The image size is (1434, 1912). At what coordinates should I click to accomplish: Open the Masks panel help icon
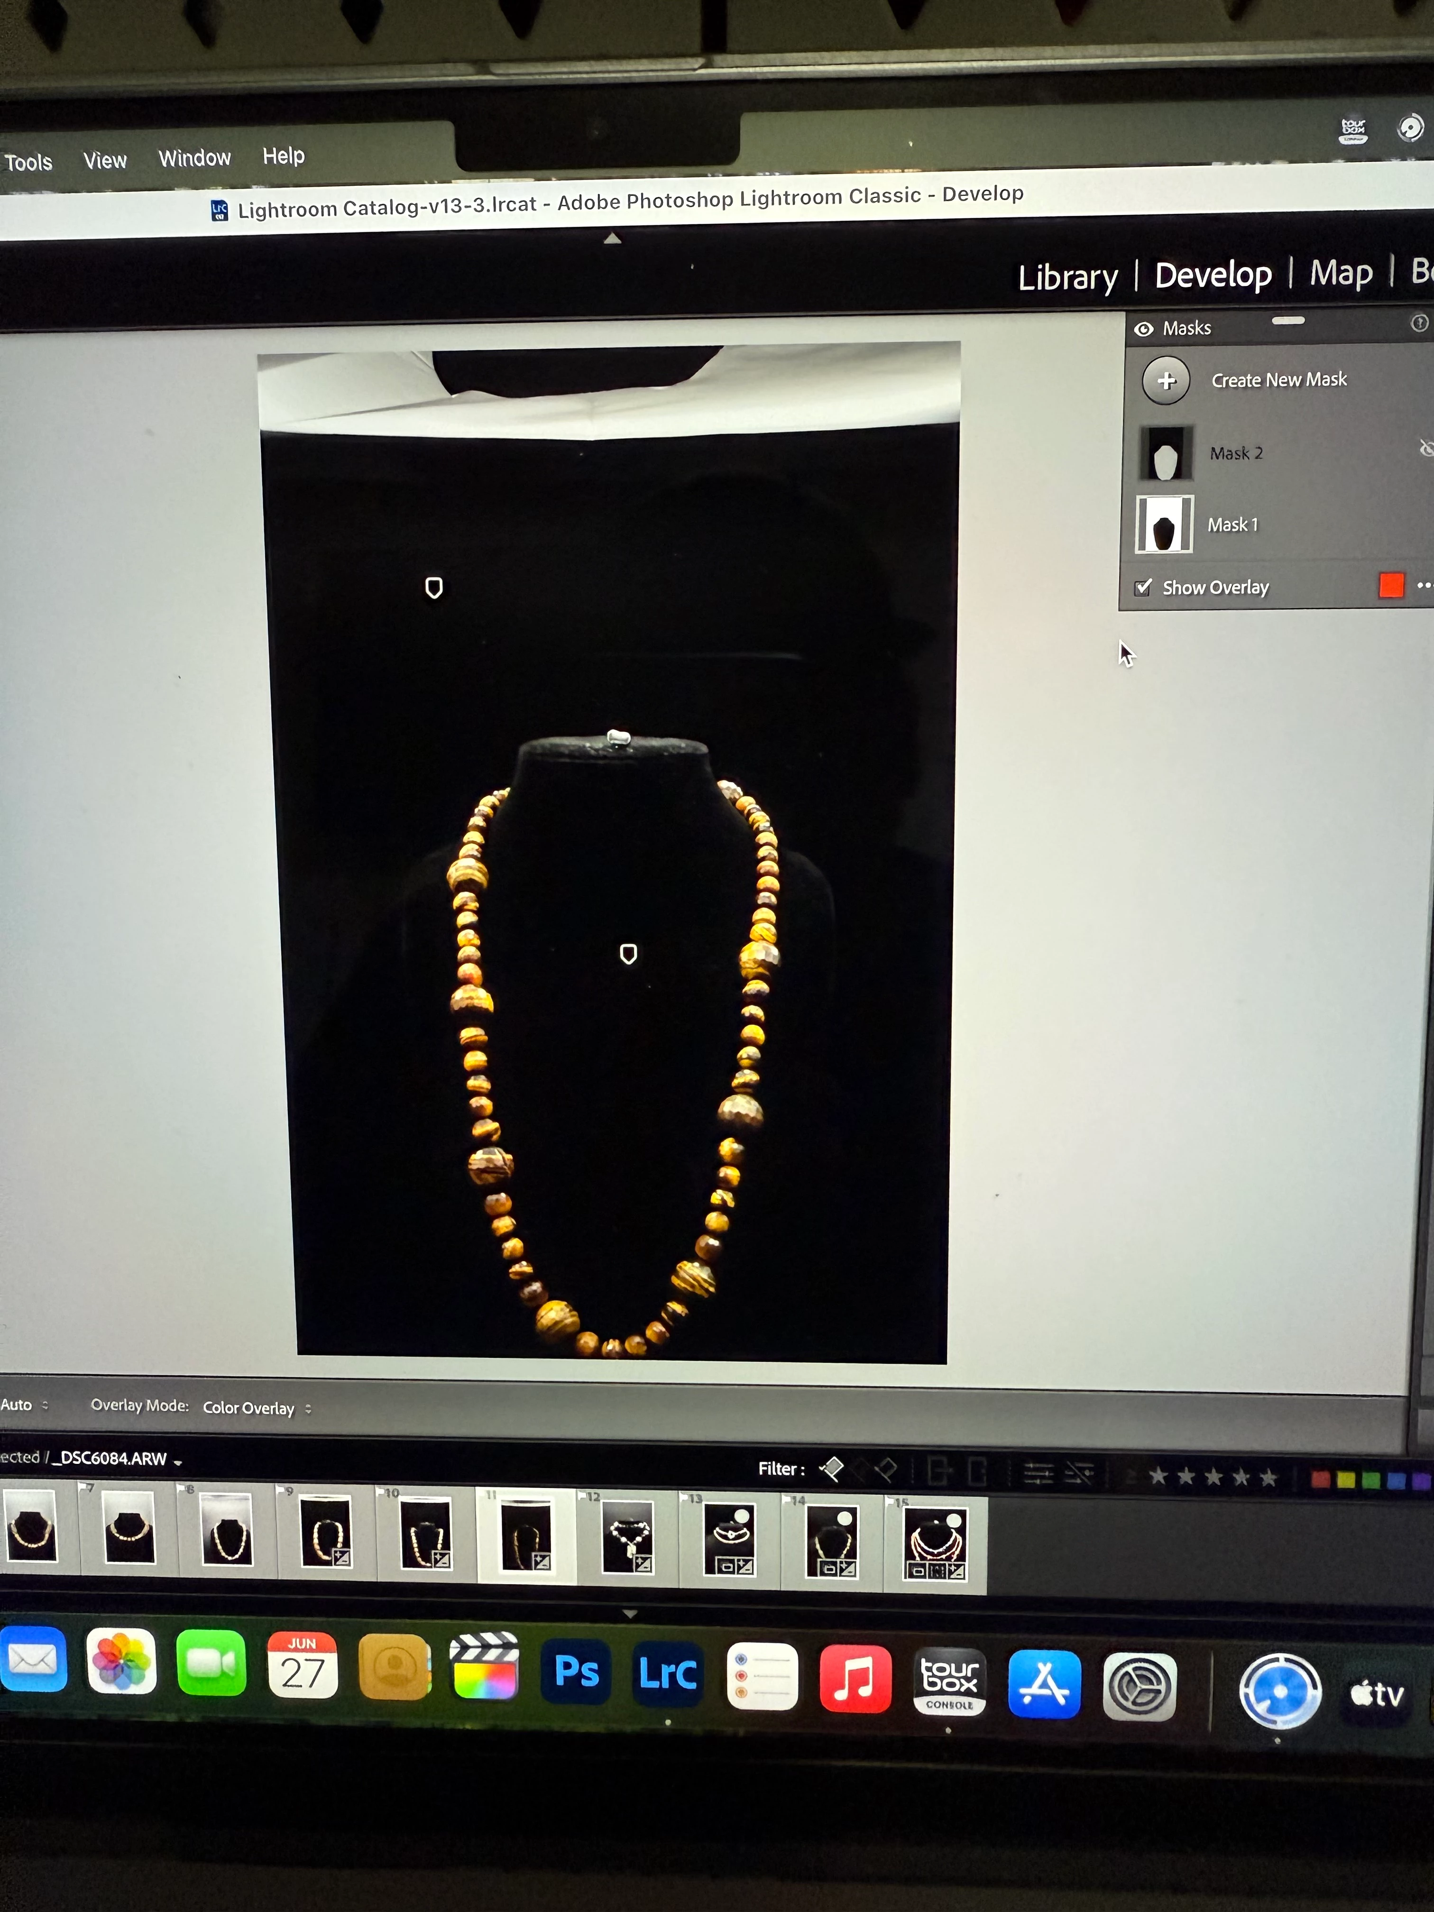pyautogui.click(x=1418, y=323)
